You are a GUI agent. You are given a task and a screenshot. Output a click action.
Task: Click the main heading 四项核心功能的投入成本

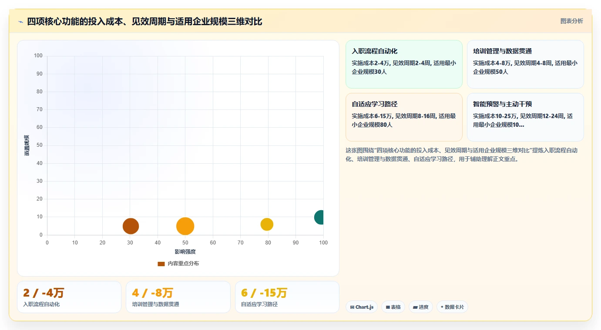tap(144, 21)
